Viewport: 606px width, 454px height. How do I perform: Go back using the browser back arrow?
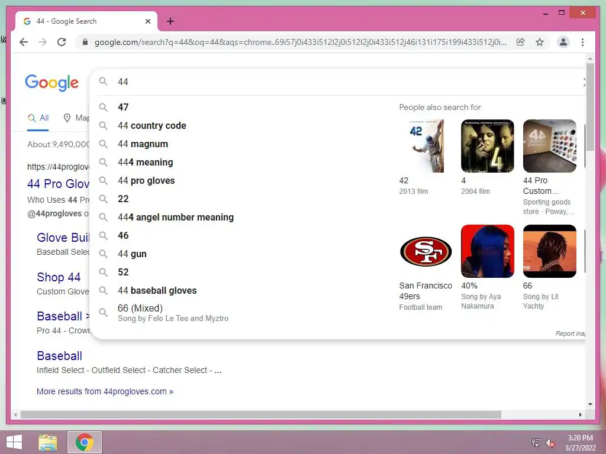[24, 42]
